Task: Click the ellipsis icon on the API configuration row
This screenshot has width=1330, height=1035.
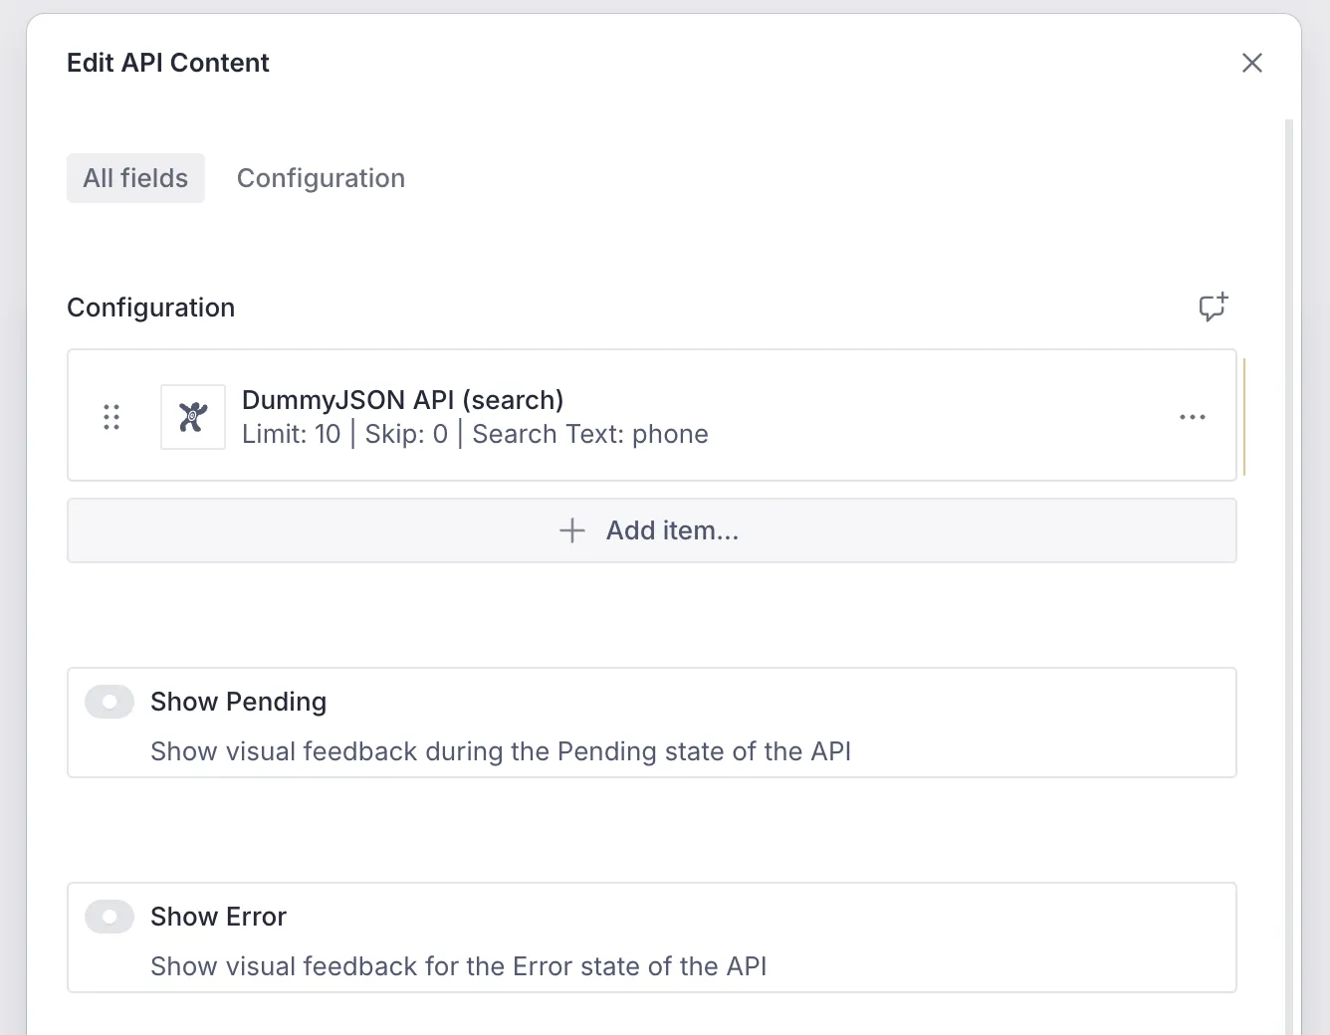Action: [1192, 416]
